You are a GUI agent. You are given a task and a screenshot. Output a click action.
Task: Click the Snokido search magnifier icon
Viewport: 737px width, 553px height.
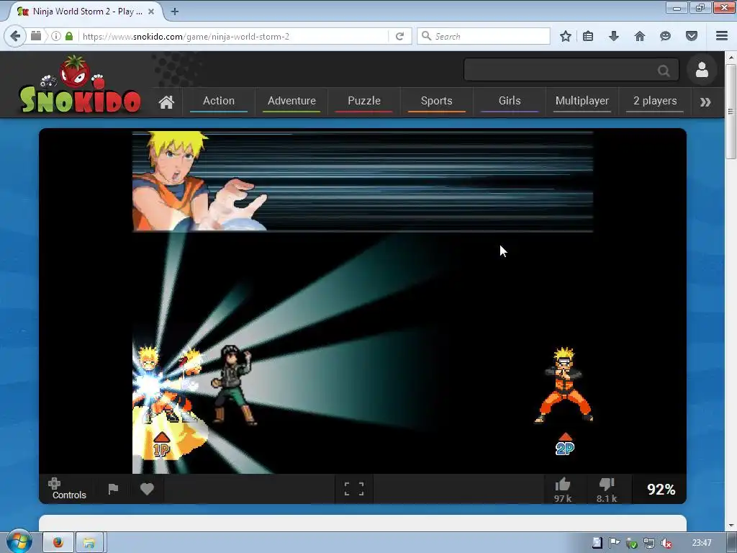[664, 71]
